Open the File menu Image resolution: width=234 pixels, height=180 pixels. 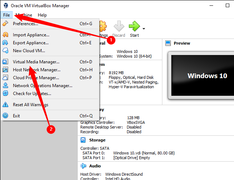click(6, 15)
